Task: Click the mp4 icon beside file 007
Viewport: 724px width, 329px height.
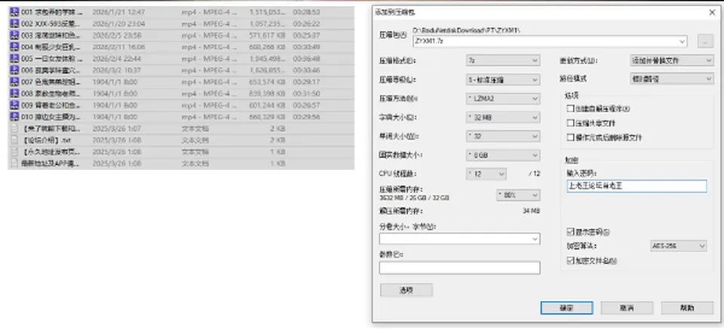Action: tap(14, 82)
